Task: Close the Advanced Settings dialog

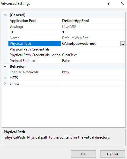Action: tap(122, 3)
